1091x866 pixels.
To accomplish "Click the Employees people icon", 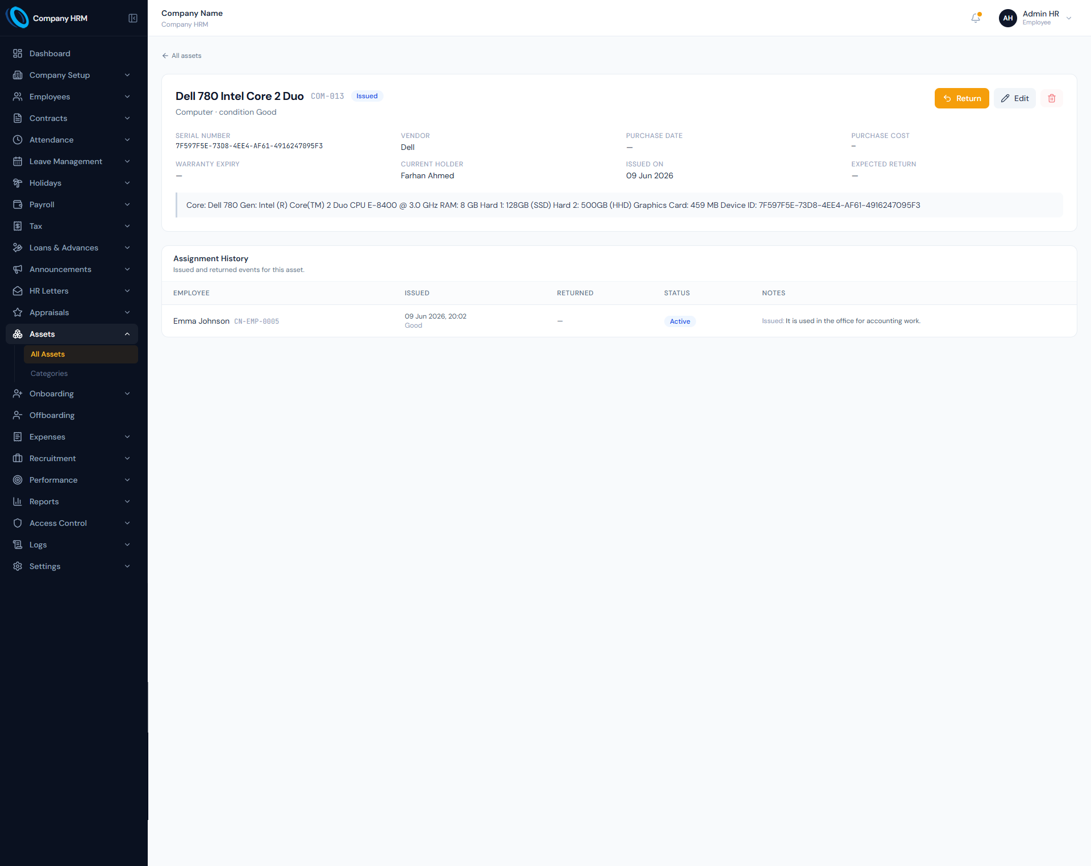I will pos(18,97).
